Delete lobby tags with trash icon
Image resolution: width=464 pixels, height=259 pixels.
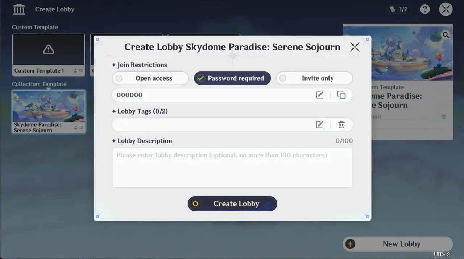pos(341,124)
